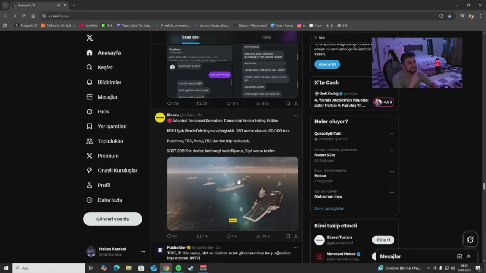Image resolution: width=486 pixels, height=273 pixels.
Task: Share the Mevzu post
Action: [296, 236]
